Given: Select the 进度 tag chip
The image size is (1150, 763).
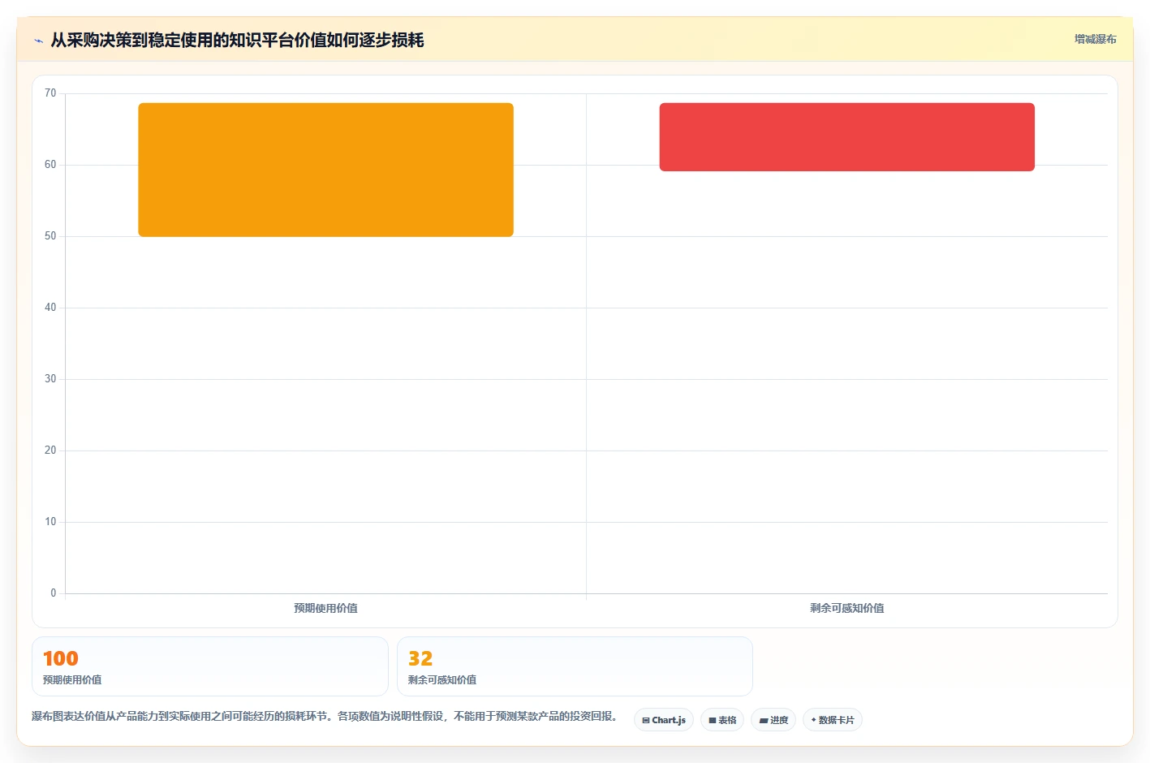Looking at the screenshot, I should [773, 720].
